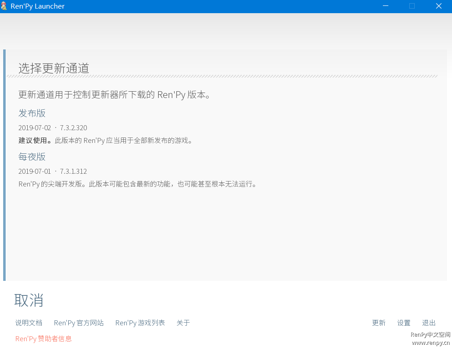Click the 取消 cancel button

(29, 300)
